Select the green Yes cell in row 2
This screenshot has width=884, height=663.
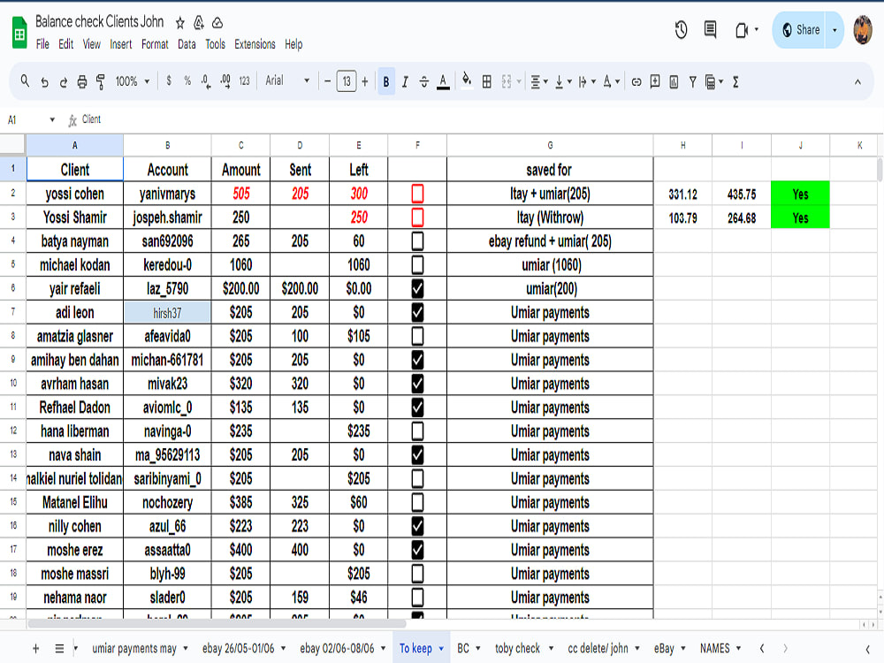pyautogui.click(x=800, y=194)
